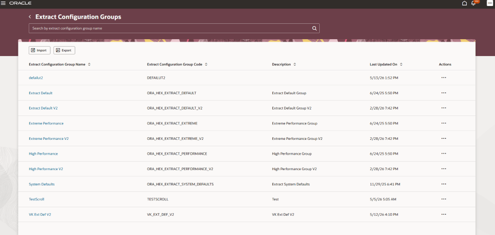Select code ORA_HEX_EXTRACT_EXTREME_V2 cell
Image resolution: width=495 pixels, height=235 pixels.
pyautogui.click(x=175, y=138)
